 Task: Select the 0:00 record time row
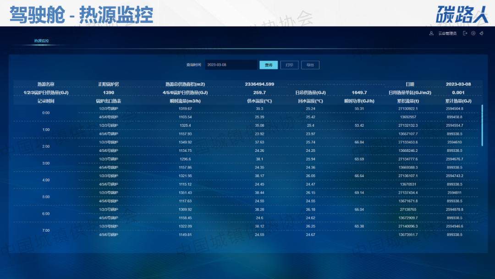tap(46, 113)
